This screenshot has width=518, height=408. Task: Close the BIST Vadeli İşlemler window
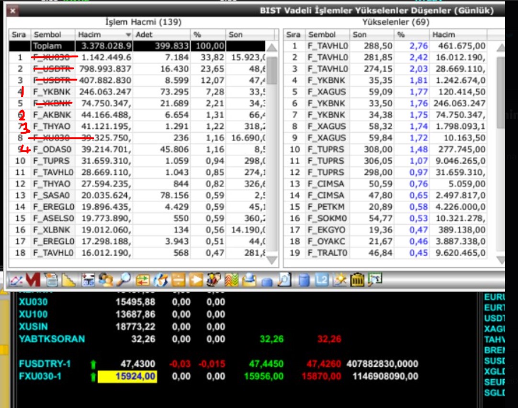[12, 11]
